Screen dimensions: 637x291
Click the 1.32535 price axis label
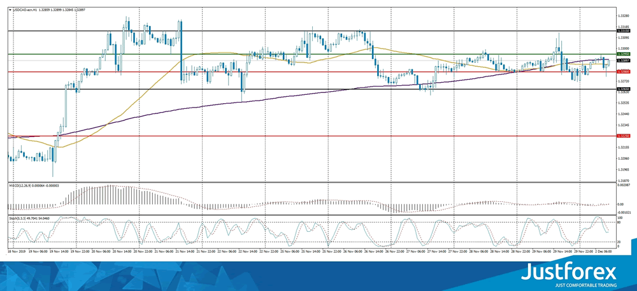623,103
